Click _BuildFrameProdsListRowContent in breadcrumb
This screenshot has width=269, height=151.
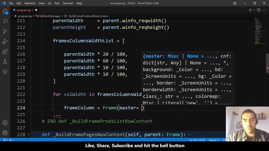(88, 16)
